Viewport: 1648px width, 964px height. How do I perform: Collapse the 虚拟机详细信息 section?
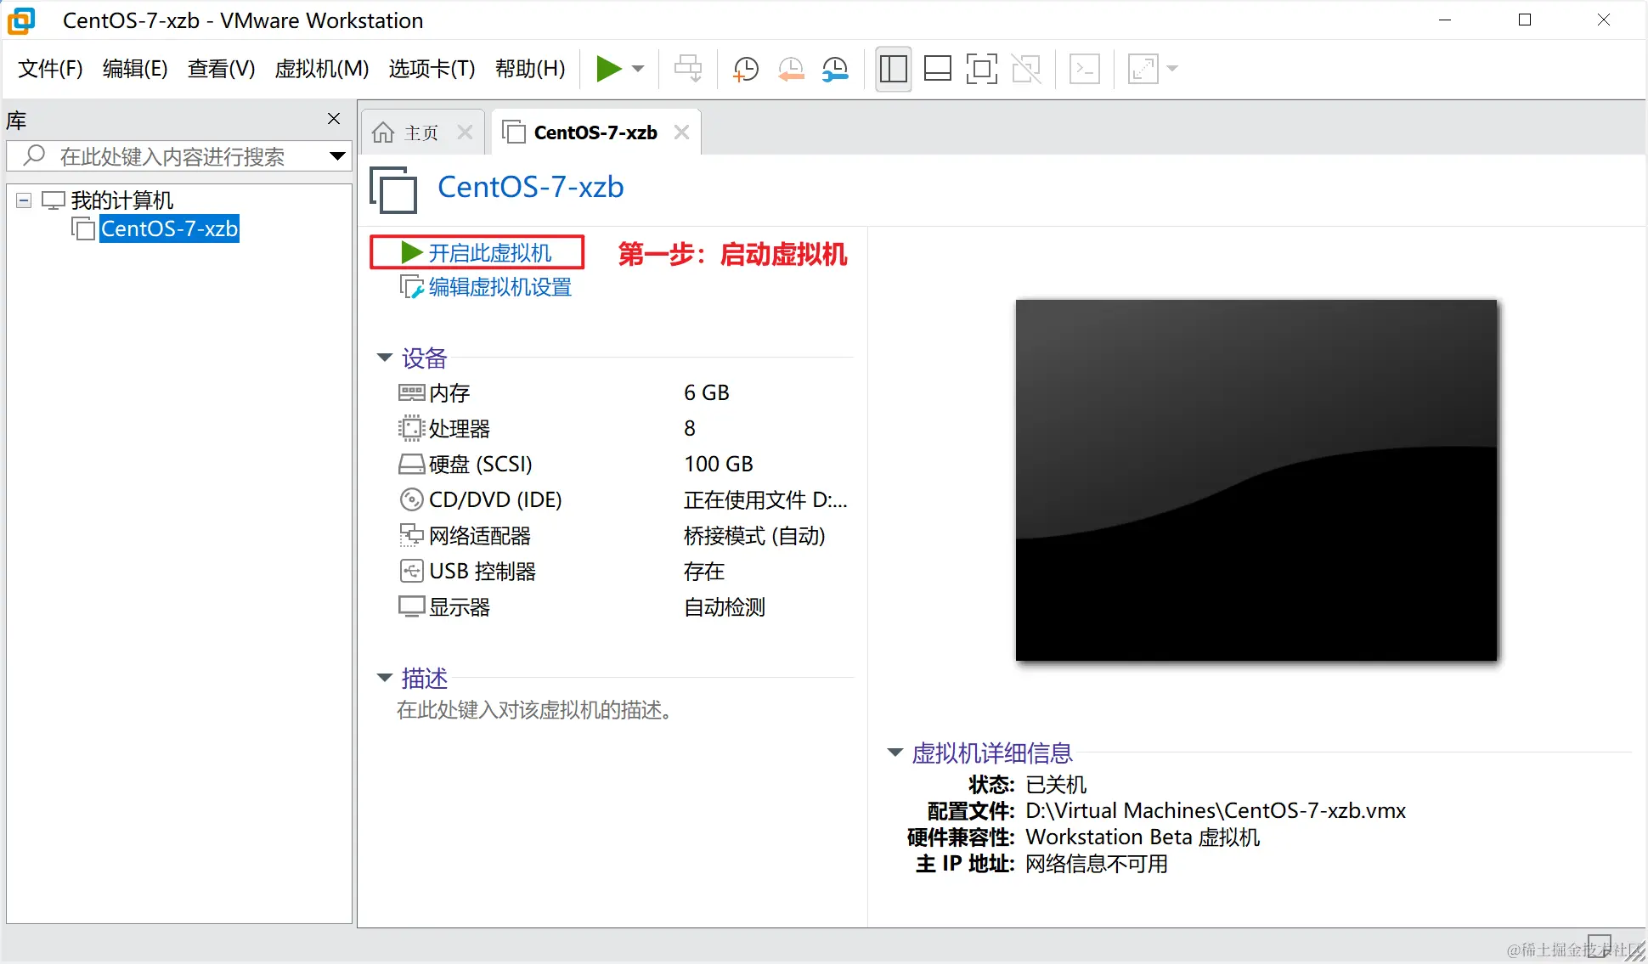895,753
